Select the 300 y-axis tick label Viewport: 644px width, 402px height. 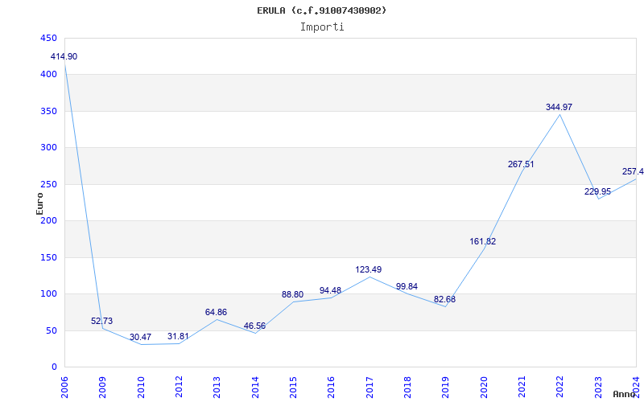(x=48, y=148)
